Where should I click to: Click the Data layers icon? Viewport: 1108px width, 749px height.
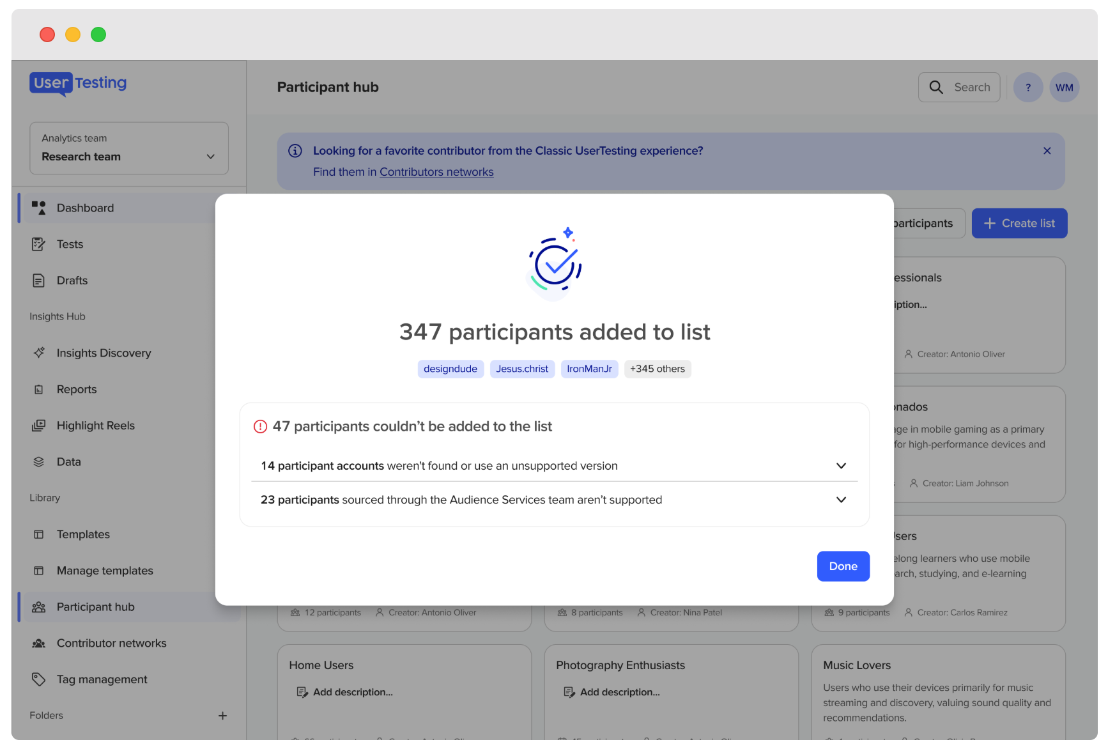[x=38, y=462]
